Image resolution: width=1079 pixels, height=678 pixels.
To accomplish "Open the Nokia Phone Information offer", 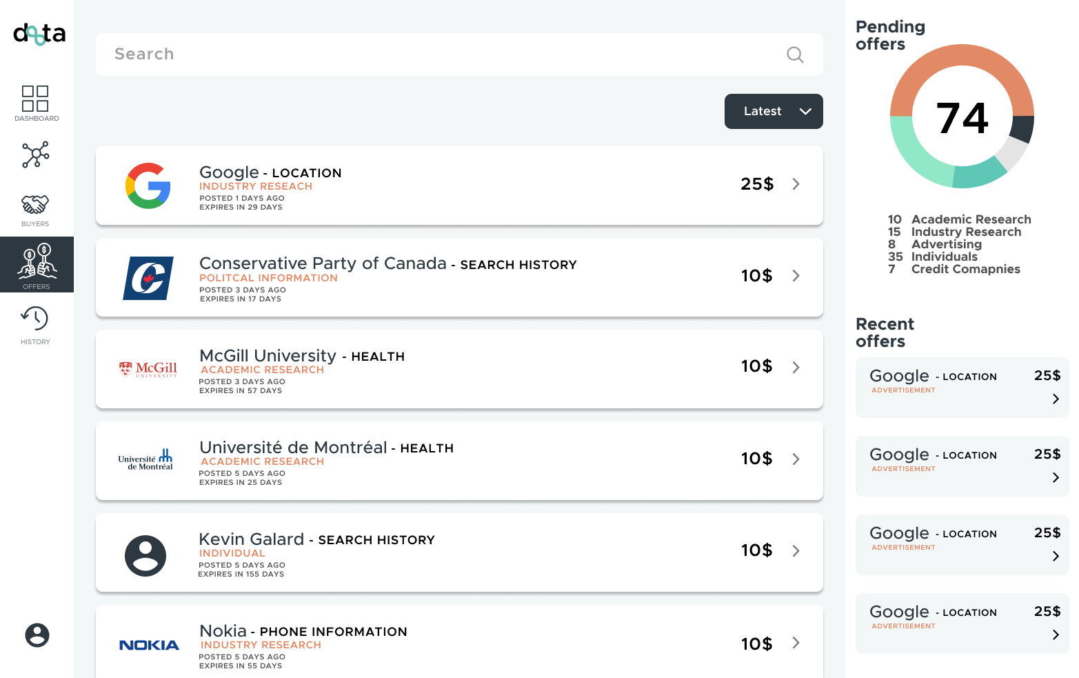I will click(x=459, y=641).
